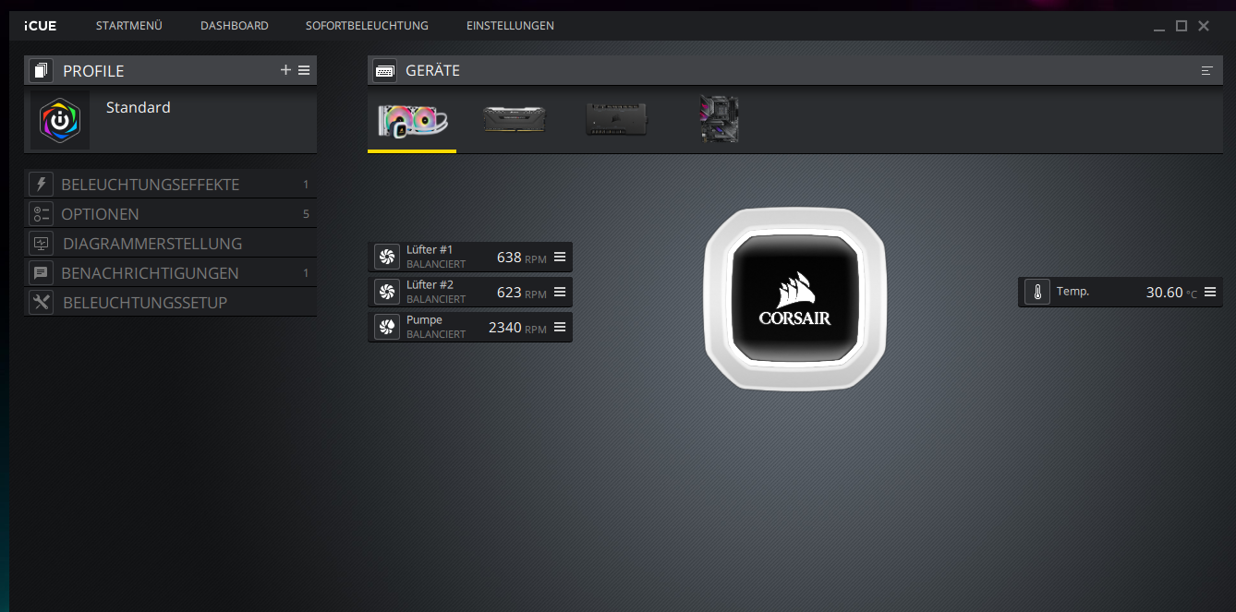Select the Standard profile icon
Viewport: 1236px width, 612px height.
(60, 121)
